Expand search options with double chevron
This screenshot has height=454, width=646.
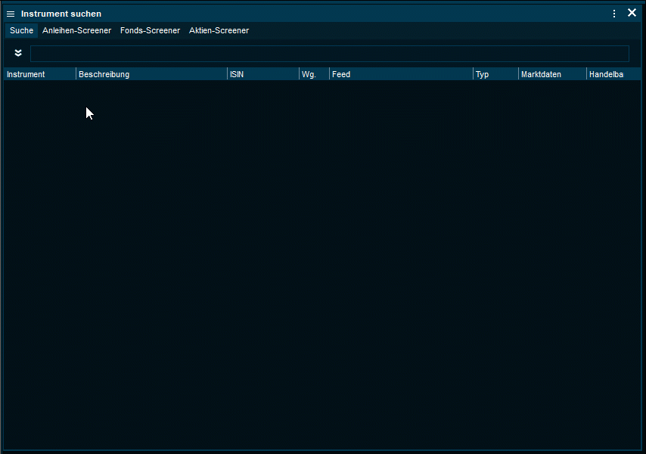18,53
